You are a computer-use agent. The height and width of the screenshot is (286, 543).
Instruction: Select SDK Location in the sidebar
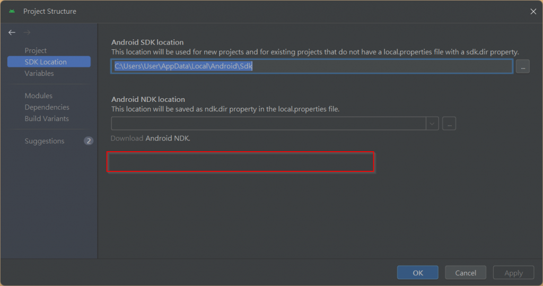pyautogui.click(x=49, y=62)
